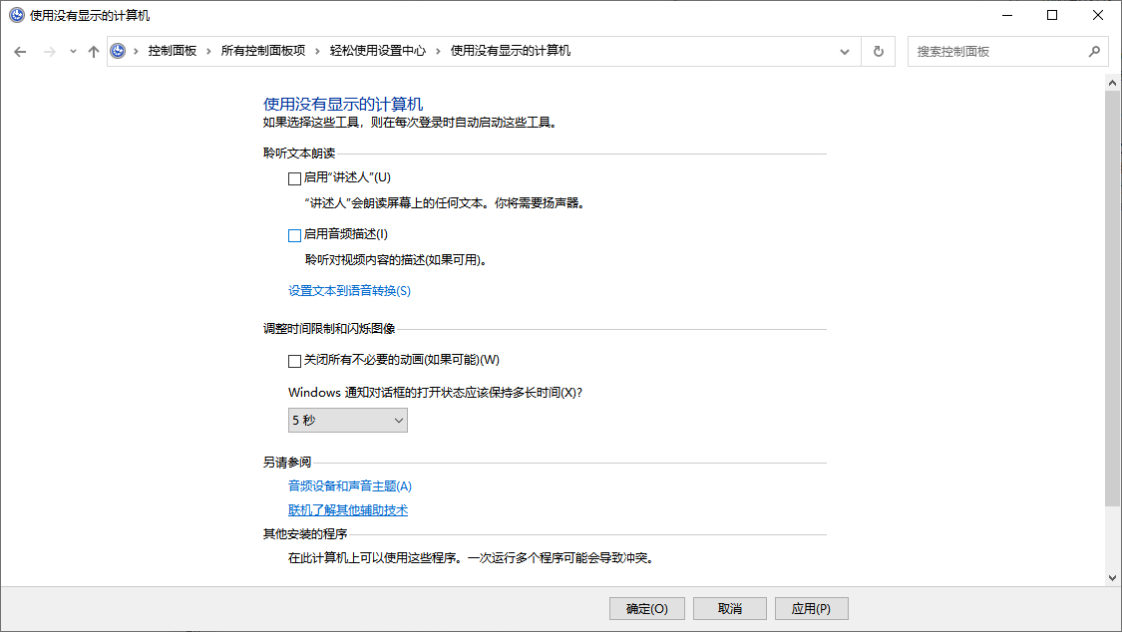This screenshot has height=632, width=1122.
Task: Open the address bar history dropdown arrow
Action: [844, 51]
